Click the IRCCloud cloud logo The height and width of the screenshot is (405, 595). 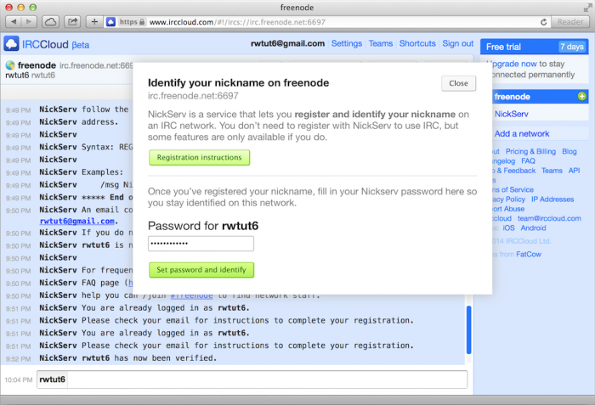point(11,44)
